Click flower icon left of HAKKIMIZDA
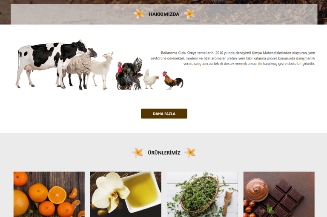 tap(139, 14)
